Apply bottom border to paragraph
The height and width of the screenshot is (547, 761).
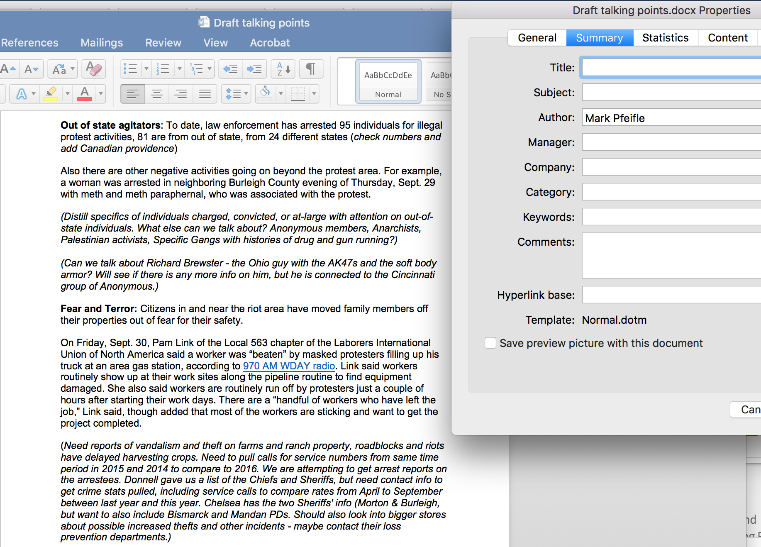298,94
